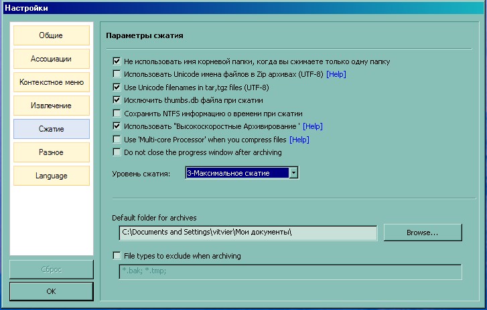Image resolution: width=487 pixels, height=310 pixels.
Task: Enable File types to exclude when archiving
Action: point(117,256)
